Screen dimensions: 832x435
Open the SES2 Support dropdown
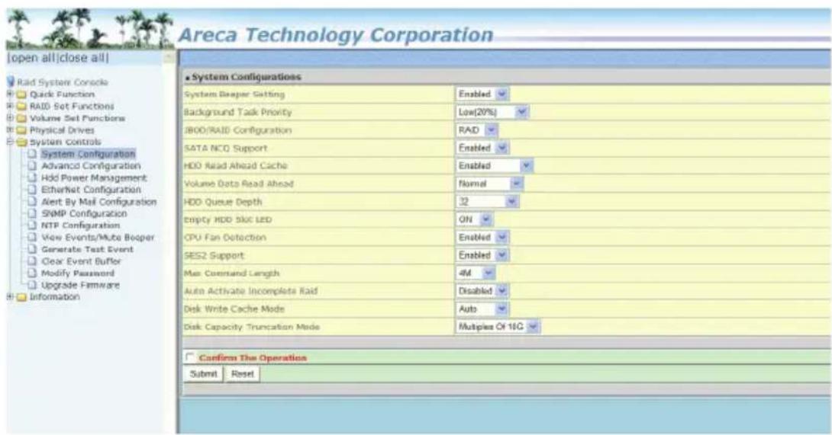pos(482,255)
